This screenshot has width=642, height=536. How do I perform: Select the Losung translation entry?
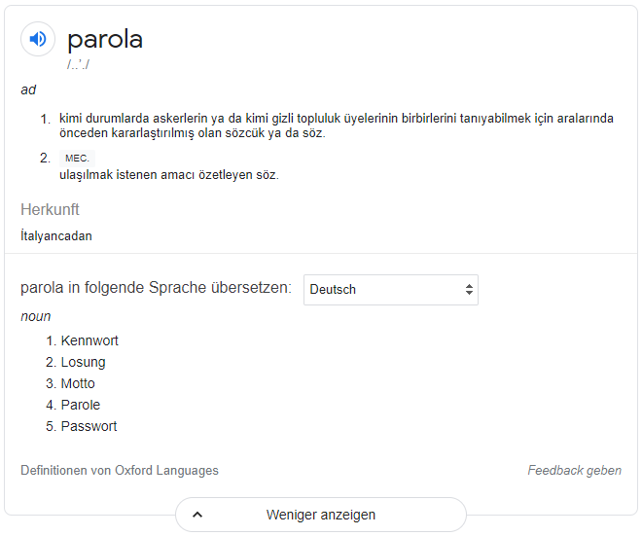pos(83,362)
